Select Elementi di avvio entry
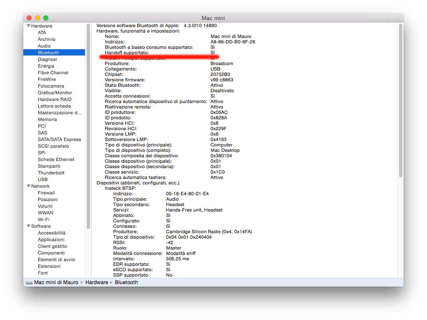The height and width of the screenshot is (320, 427). pyautogui.click(x=56, y=260)
